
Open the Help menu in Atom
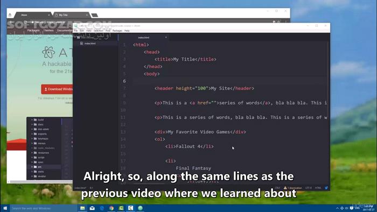point(127,31)
